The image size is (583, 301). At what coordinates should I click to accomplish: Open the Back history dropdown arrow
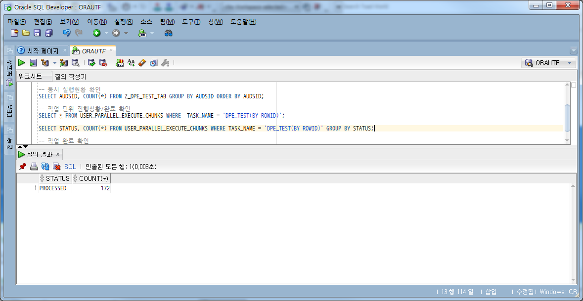coord(106,34)
